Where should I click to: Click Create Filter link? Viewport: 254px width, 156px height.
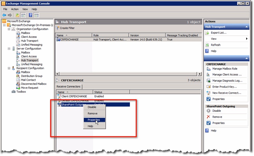tap(67, 28)
